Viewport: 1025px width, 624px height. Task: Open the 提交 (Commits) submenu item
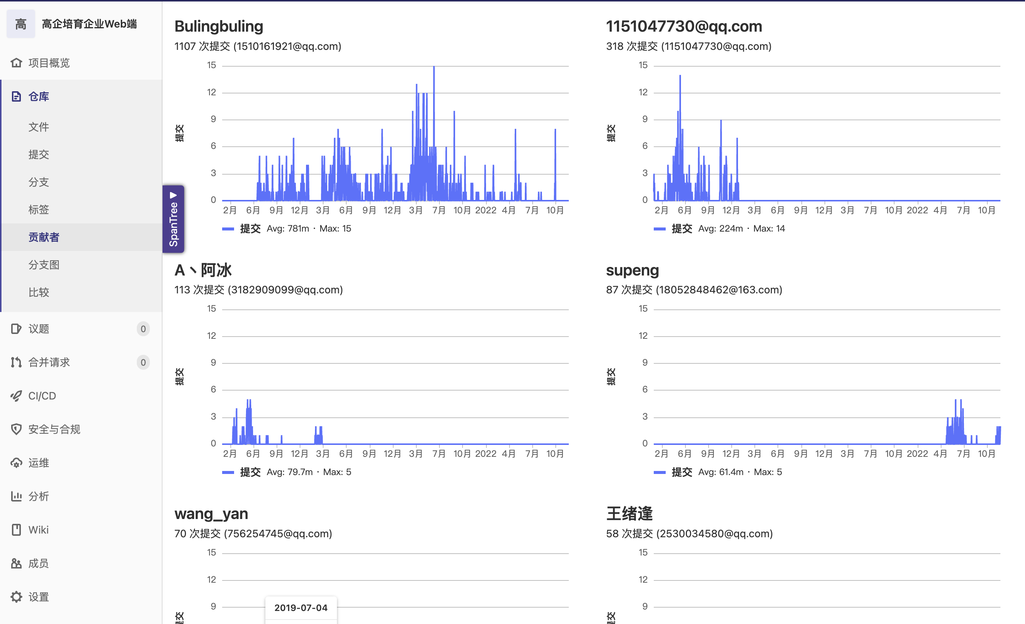pos(39,155)
